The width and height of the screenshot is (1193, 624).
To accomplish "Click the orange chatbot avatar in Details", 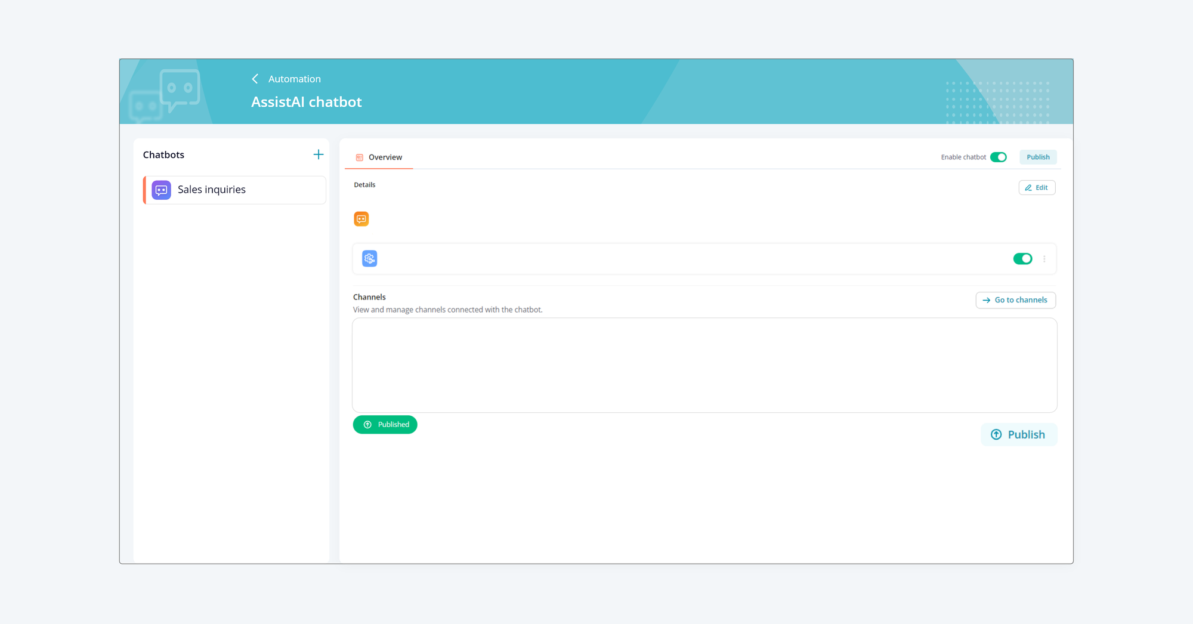I will click(361, 218).
